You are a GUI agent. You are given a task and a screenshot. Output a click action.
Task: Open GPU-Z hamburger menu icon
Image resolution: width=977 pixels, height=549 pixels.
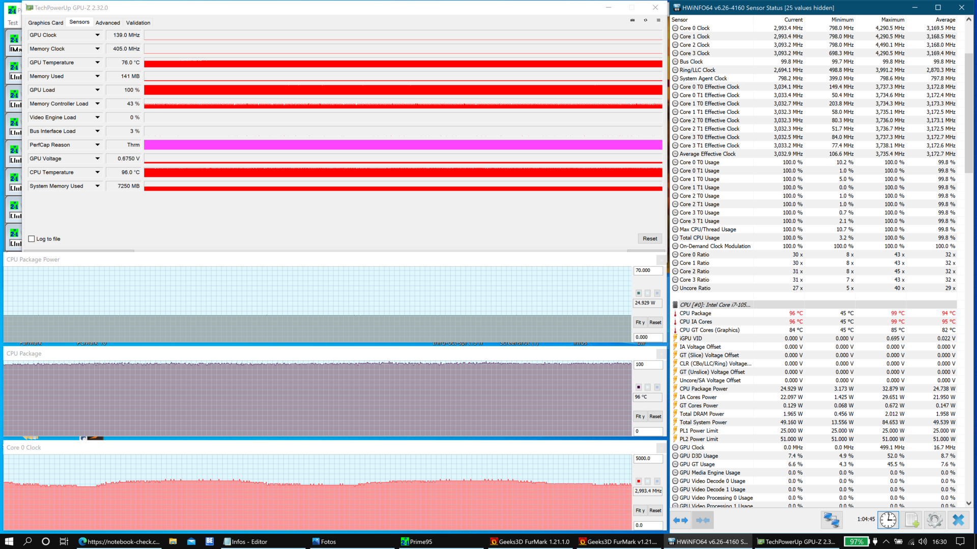tap(658, 20)
